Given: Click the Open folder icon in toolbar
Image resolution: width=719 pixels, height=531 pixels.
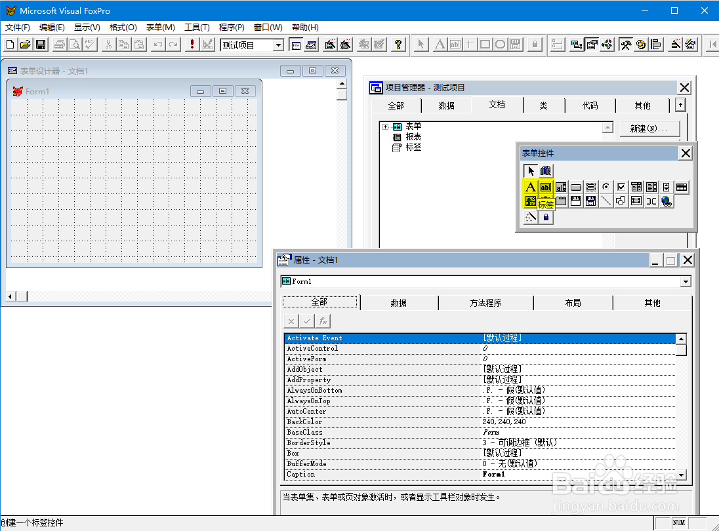Looking at the screenshot, I should pyautogui.click(x=25, y=45).
